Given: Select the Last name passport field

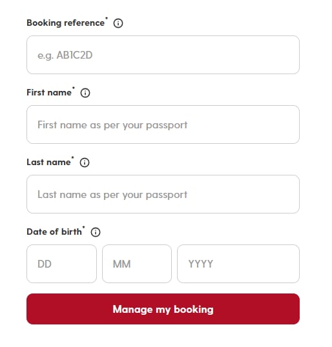Looking at the screenshot, I should pyautogui.click(x=163, y=194).
